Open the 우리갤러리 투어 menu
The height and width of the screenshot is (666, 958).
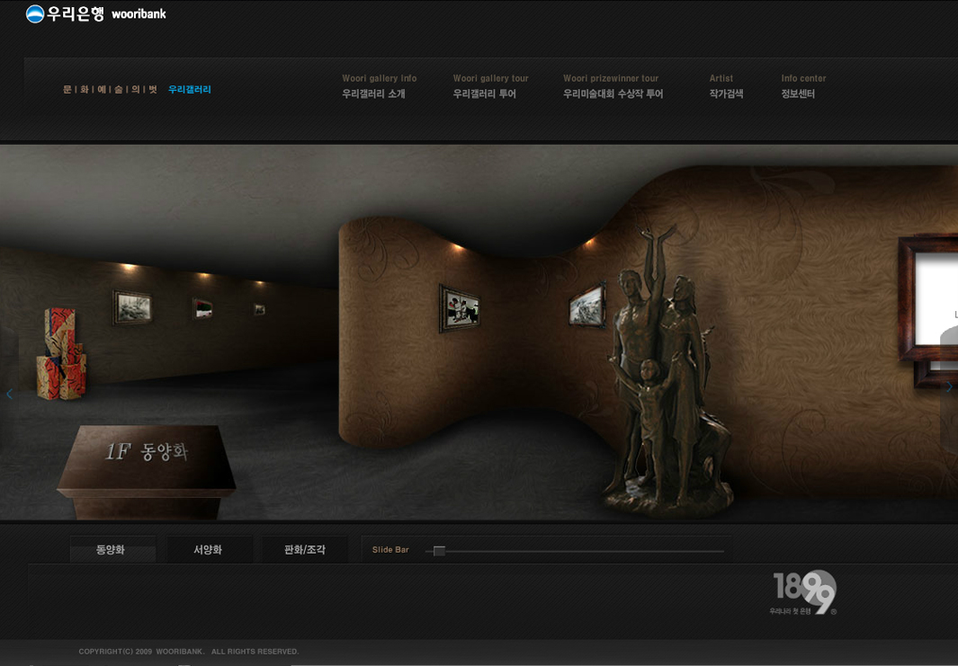[x=485, y=93]
